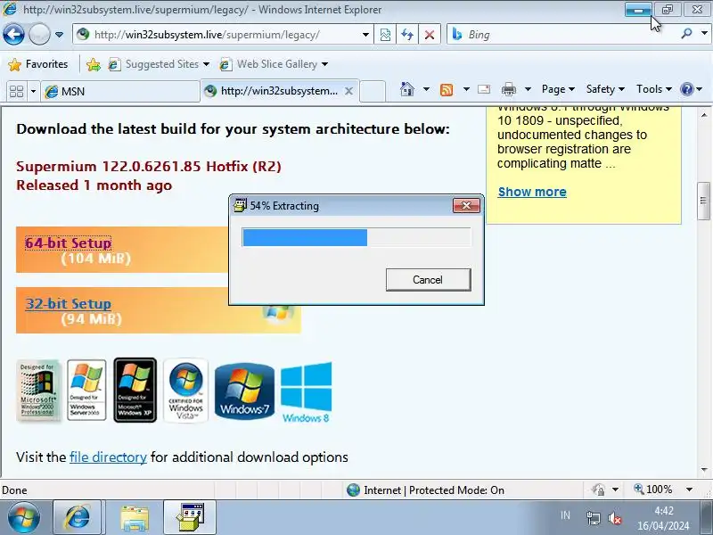Stop page loading with the red X
Viewport: 713px width, 535px height.
tap(430, 35)
